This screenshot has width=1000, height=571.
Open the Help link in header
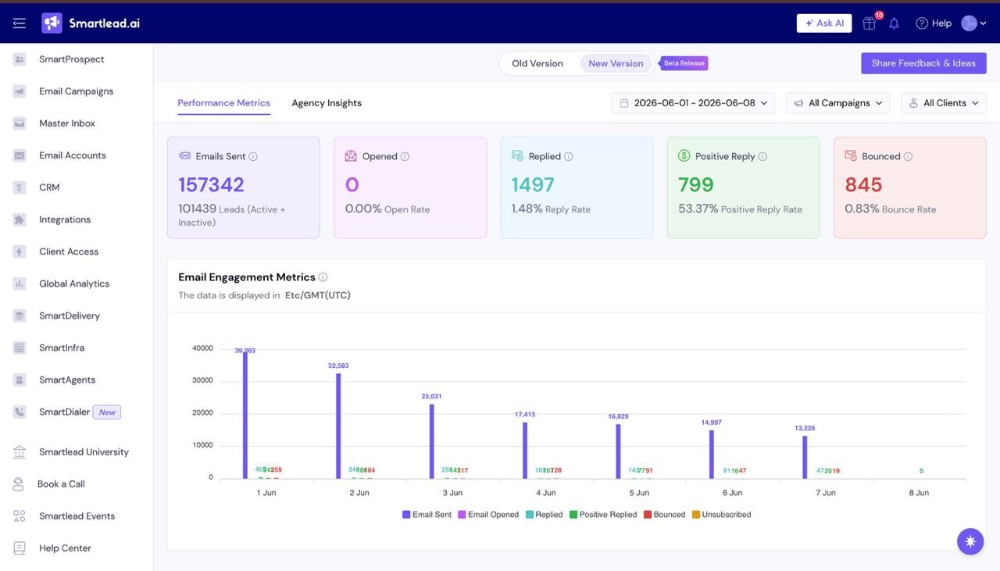pyautogui.click(x=934, y=23)
